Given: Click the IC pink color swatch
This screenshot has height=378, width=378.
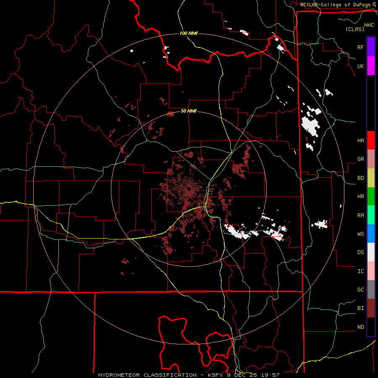Looking at the screenshot, I should (371, 271).
